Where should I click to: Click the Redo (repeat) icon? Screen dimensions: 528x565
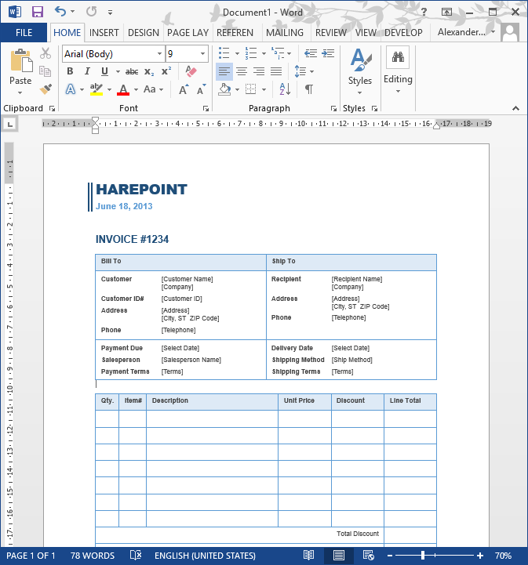[91, 12]
